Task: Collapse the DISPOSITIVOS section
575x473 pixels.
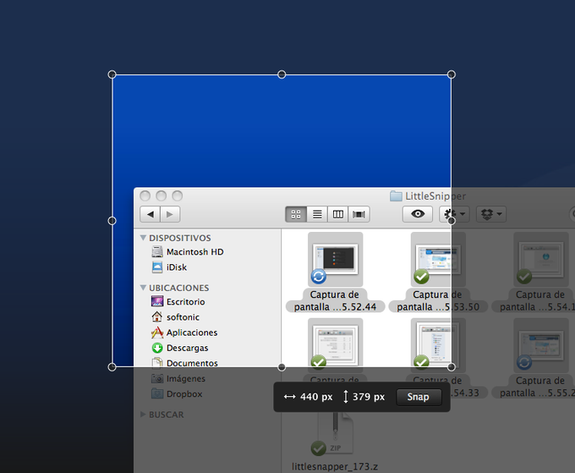Action: pos(144,238)
